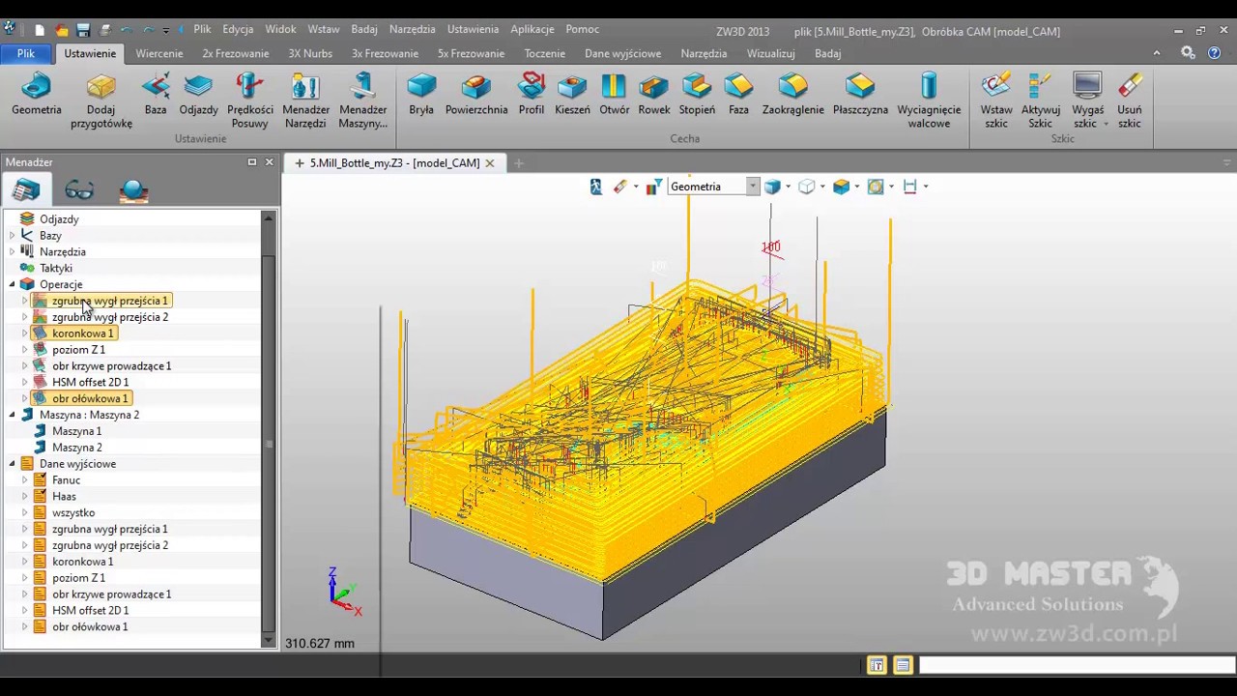Screen dimensions: 1237x696
Task: Collapse the Maszyna : Maszyna 2 node
Action: (12, 416)
